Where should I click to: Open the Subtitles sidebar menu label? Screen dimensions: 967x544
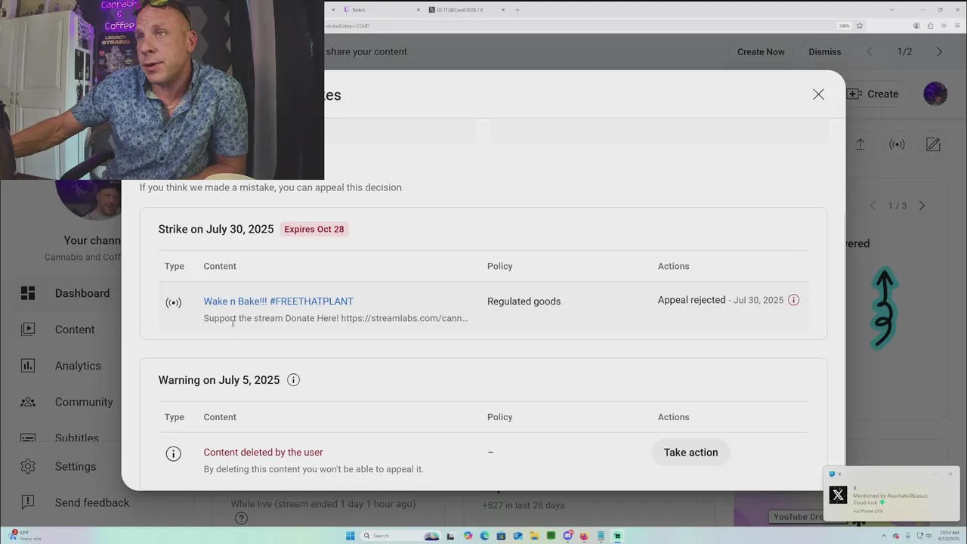77,437
